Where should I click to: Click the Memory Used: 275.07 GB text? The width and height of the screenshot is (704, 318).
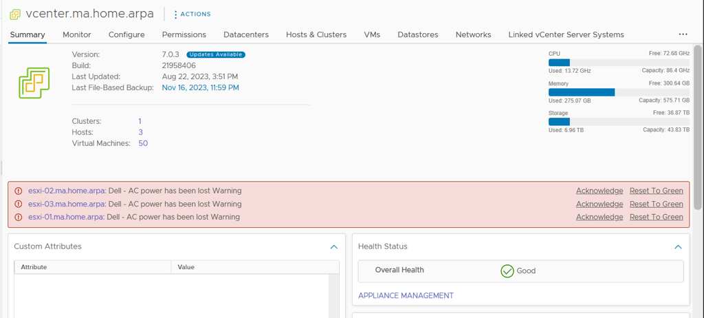[570, 100]
